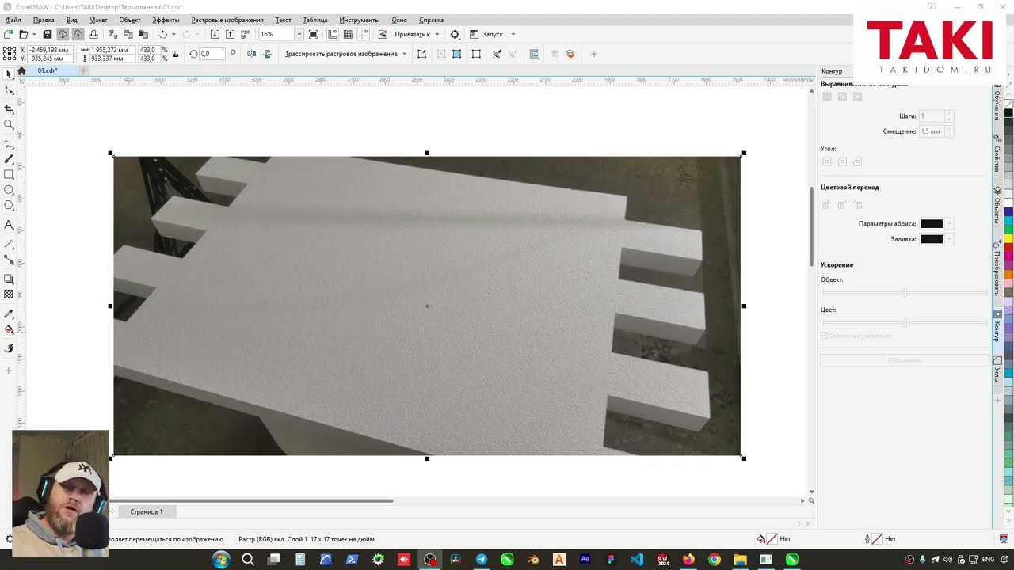
Task: Toggle rulers display button
Action: (x=333, y=34)
